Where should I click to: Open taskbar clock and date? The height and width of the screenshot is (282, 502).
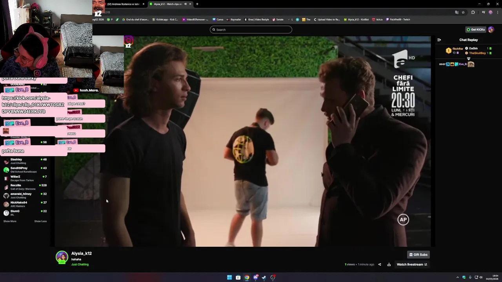(x=492, y=277)
